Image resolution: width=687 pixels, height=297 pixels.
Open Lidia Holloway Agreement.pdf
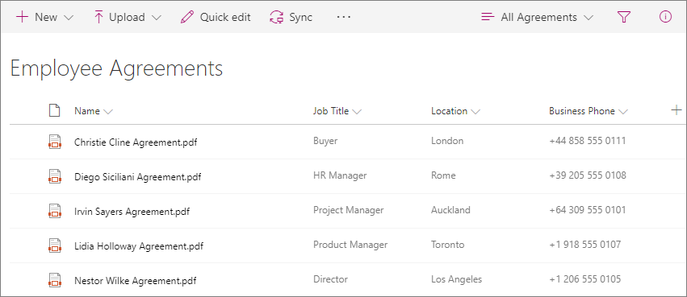pos(139,246)
